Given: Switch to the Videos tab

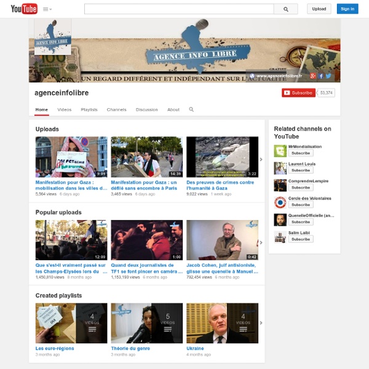Looking at the screenshot, I should tap(65, 109).
